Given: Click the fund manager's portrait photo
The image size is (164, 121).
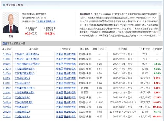Looking at the screenshot, I should [11, 23].
